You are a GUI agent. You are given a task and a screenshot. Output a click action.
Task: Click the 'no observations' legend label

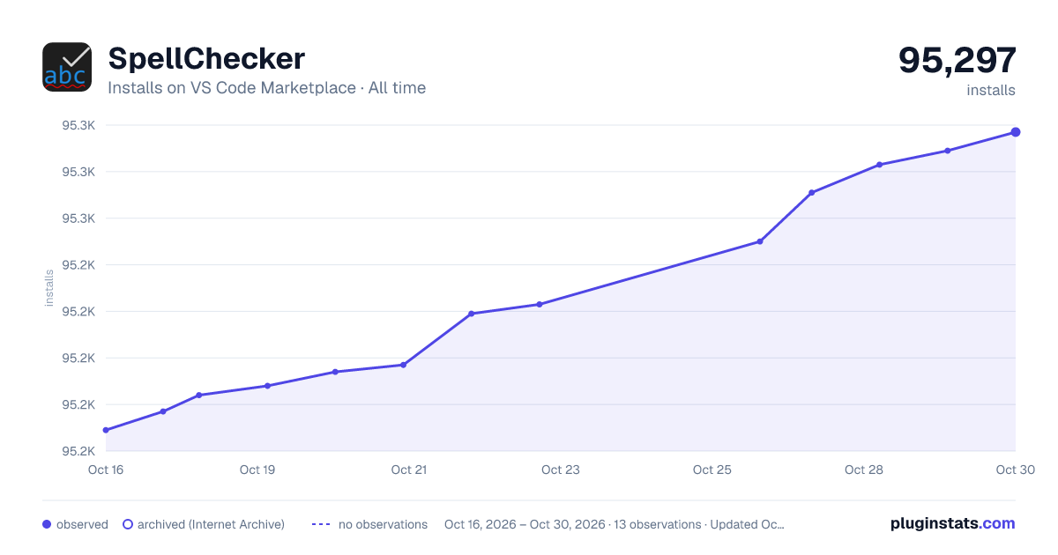pyautogui.click(x=383, y=524)
